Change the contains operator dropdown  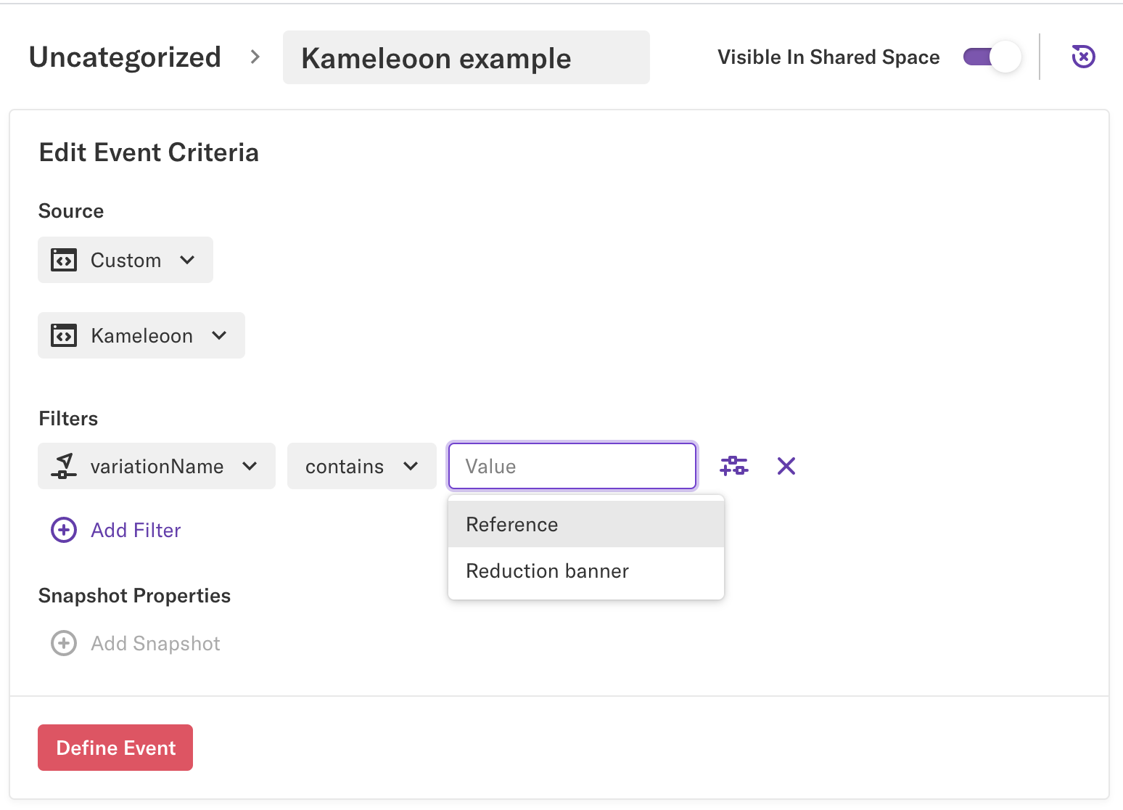361,466
